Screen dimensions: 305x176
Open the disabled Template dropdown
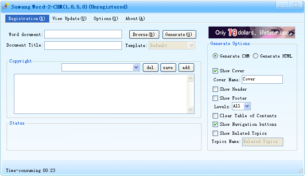(172, 45)
